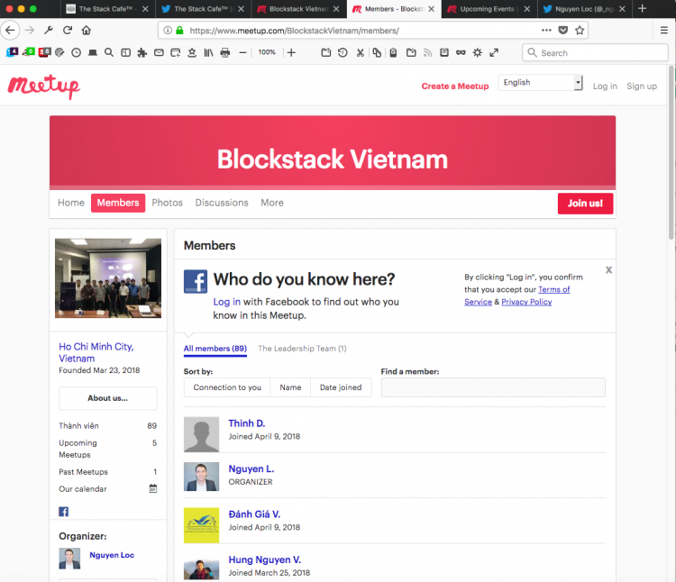
Task: Open the Firefox hamburger menu
Action: click(664, 30)
